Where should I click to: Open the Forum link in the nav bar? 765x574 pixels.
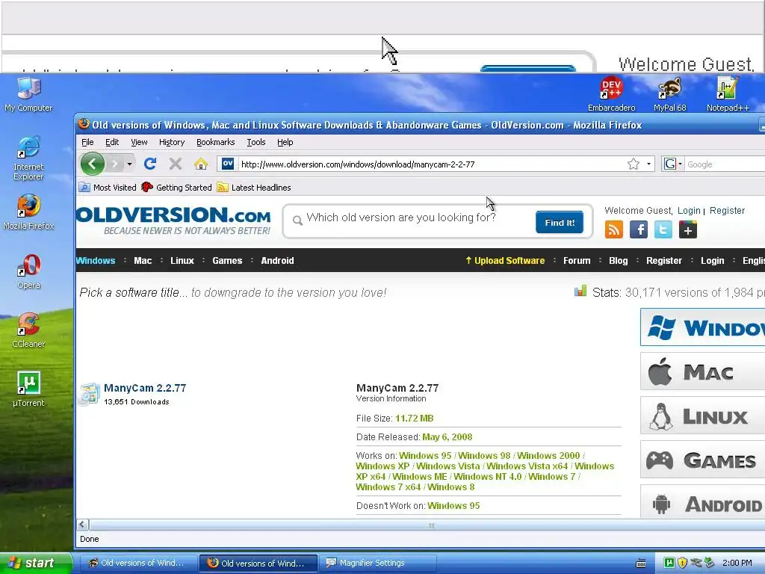(577, 260)
